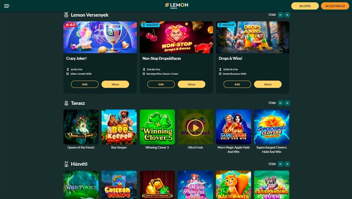The height and width of the screenshot is (199, 352).
Task: Click the Lemon Casino logo
Action: (x=177, y=6)
